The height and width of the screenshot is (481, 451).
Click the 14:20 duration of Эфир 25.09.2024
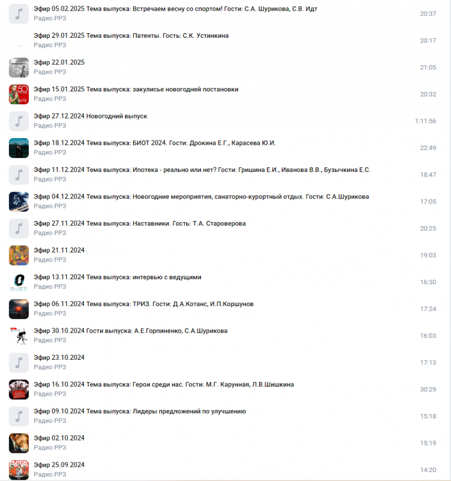(x=428, y=470)
